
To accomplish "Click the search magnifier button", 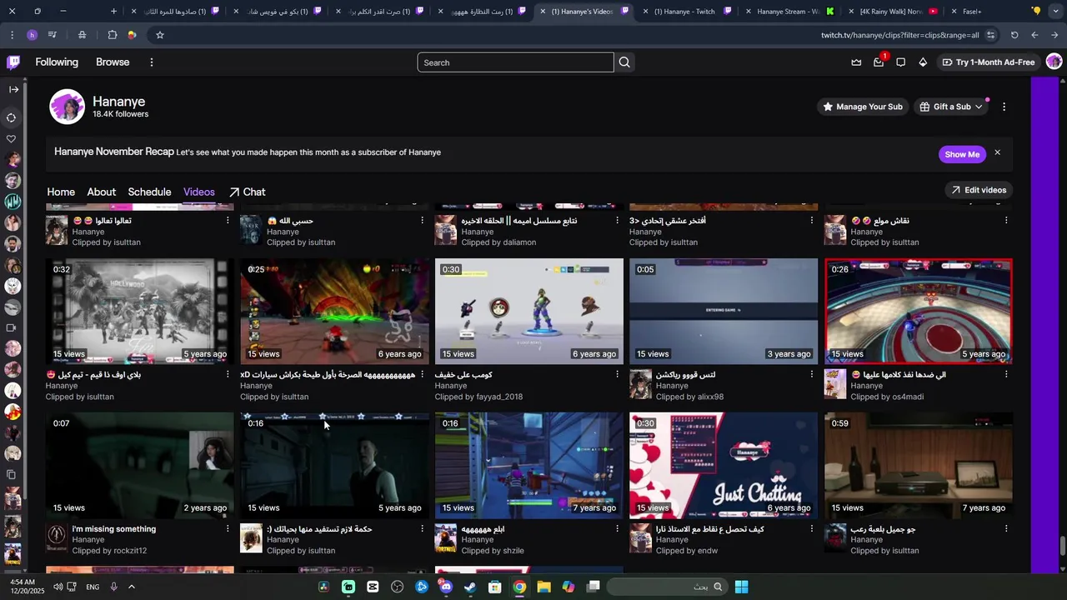I will (624, 62).
